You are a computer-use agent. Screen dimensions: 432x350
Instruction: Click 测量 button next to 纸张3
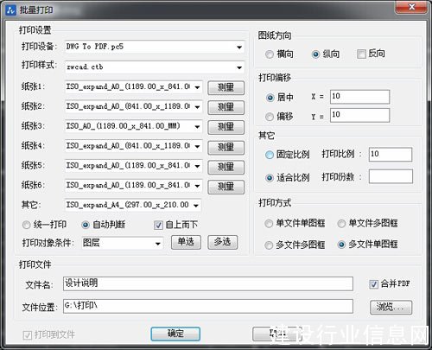point(226,127)
